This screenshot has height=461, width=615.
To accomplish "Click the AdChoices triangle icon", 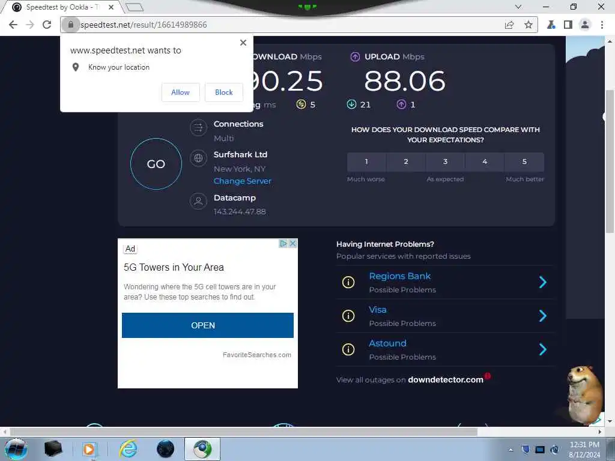I will pos(283,244).
